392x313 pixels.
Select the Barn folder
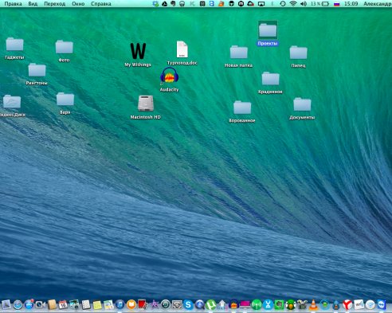[x=65, y=103]
